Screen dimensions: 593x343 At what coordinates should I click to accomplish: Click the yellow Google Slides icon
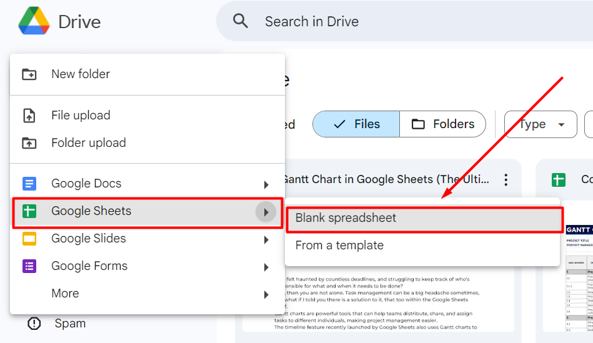[29, 239]
